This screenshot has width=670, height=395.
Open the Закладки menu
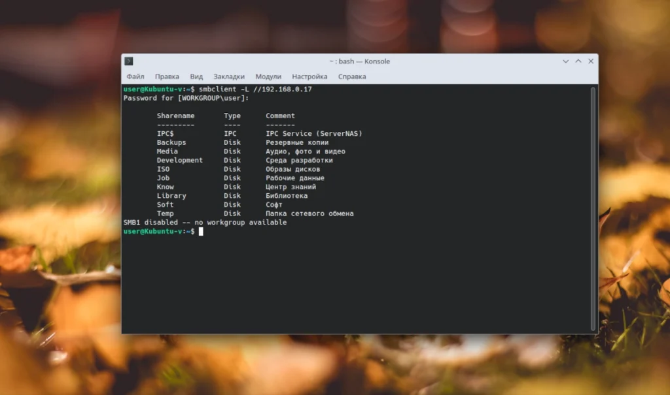click(229, 77)
